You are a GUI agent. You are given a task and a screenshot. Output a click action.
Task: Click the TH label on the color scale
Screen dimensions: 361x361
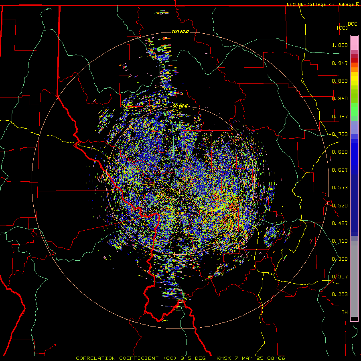click(345, 312)
